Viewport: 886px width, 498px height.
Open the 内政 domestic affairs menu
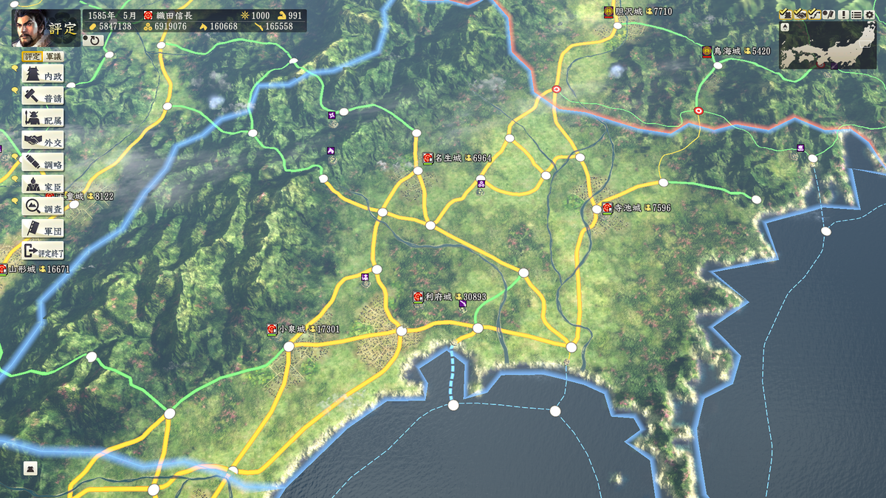(x=43, y=75)
